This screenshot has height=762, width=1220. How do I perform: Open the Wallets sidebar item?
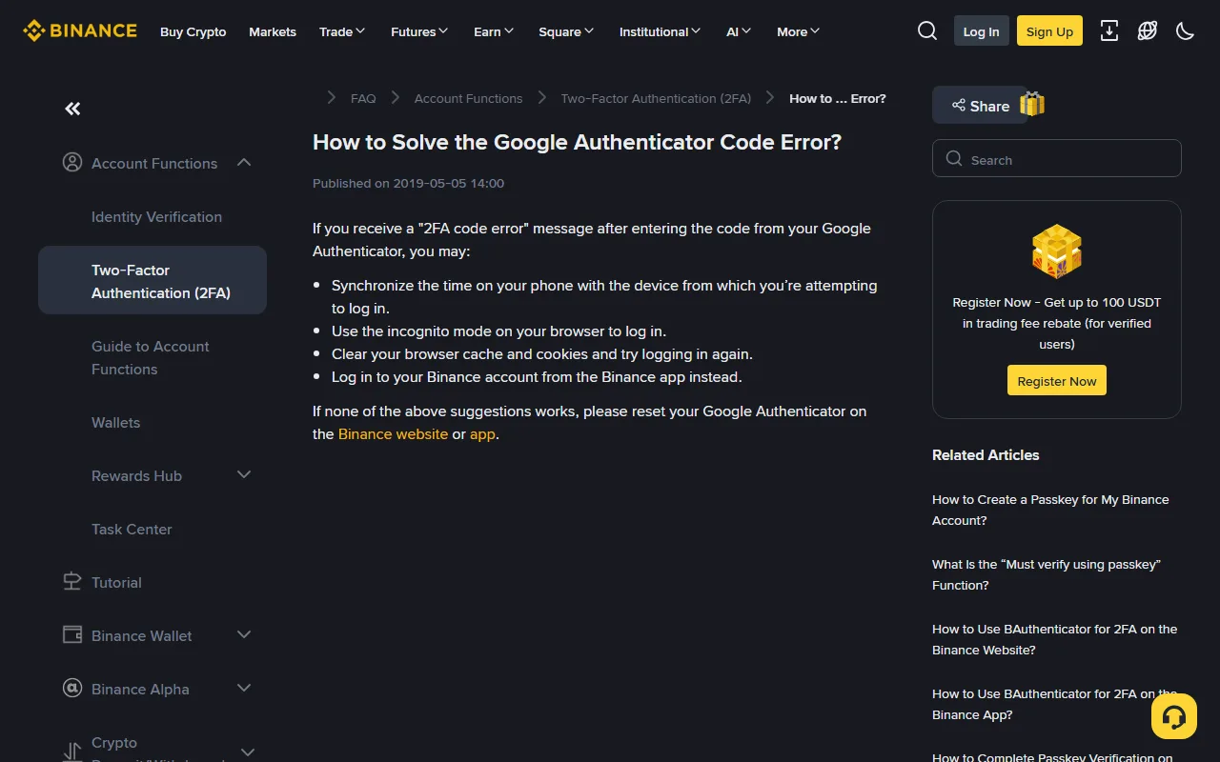click(115, 422)
